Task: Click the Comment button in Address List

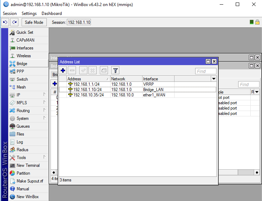Action: coord(104,70)
